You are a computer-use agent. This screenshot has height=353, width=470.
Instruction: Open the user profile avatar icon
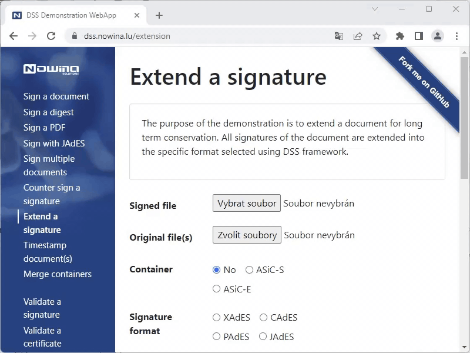coord(438,36)
